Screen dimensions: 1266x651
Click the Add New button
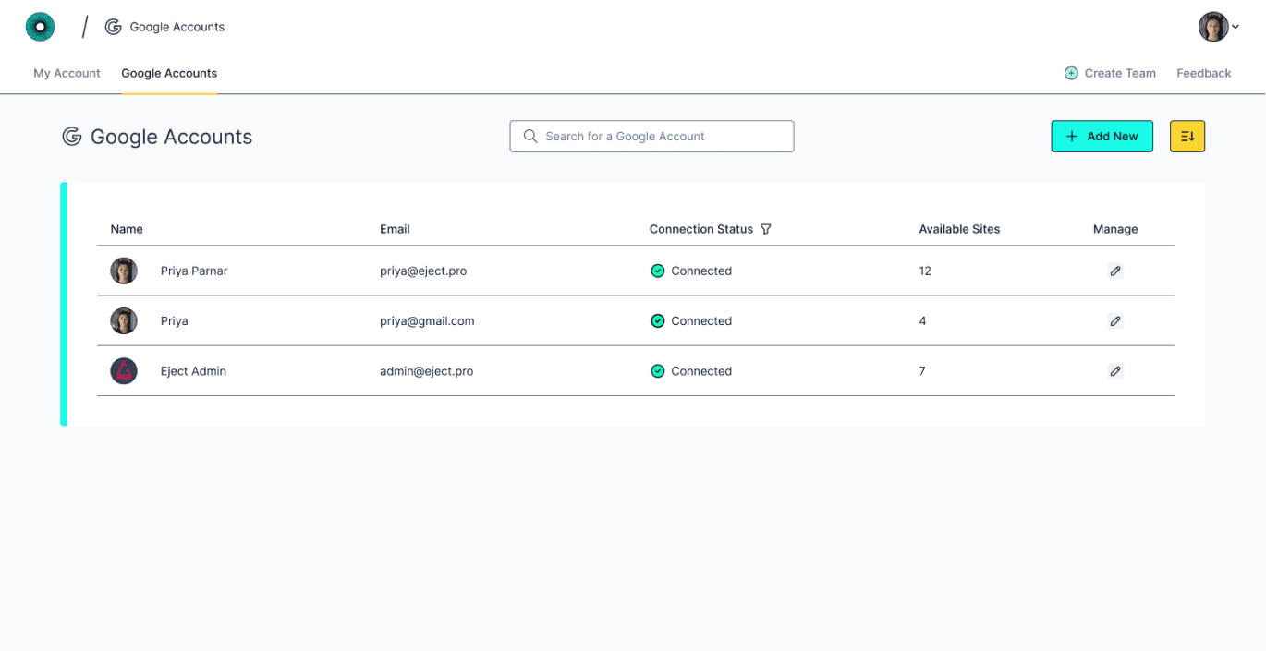[1102, 136]
